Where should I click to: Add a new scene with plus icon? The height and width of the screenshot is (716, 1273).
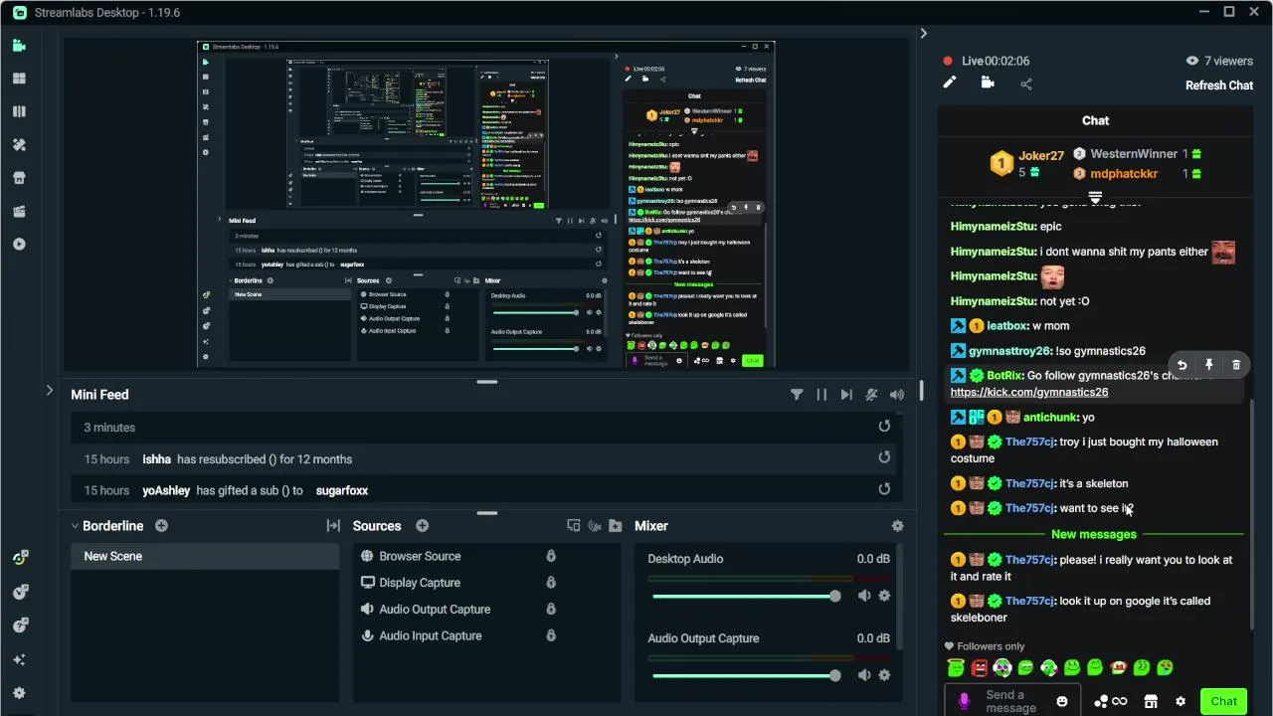[x=161, y=526]
